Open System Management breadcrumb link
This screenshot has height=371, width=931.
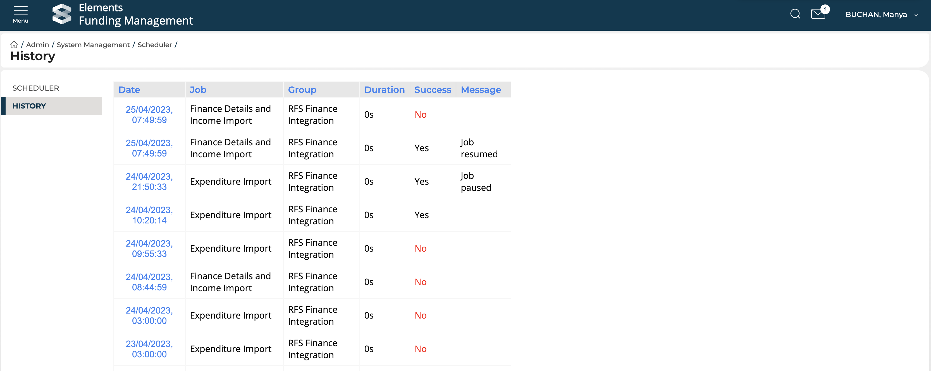click(93, 45)
